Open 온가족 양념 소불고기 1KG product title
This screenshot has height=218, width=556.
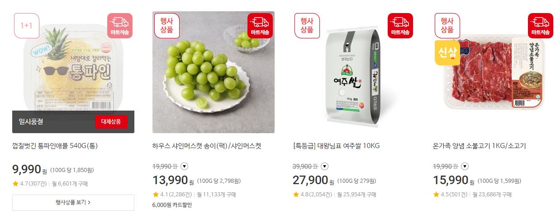tap(479, 146)
